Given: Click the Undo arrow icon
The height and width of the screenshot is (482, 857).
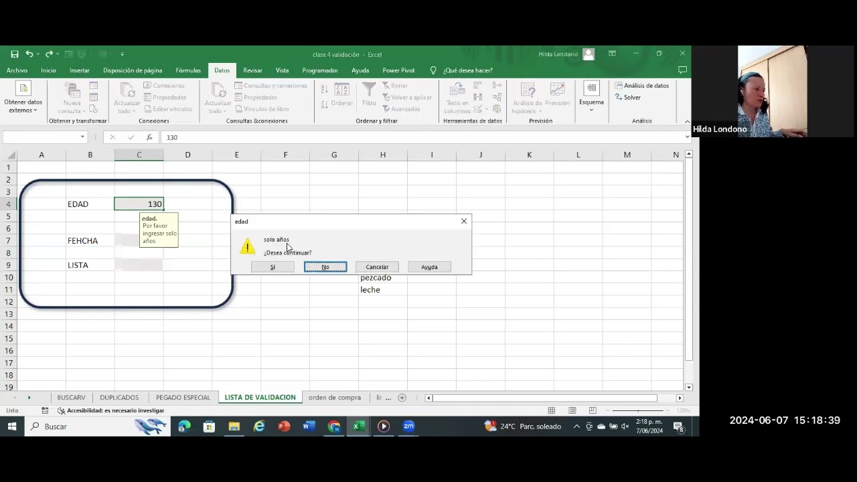Looking at the screenshot, I should tap(29, 54).
